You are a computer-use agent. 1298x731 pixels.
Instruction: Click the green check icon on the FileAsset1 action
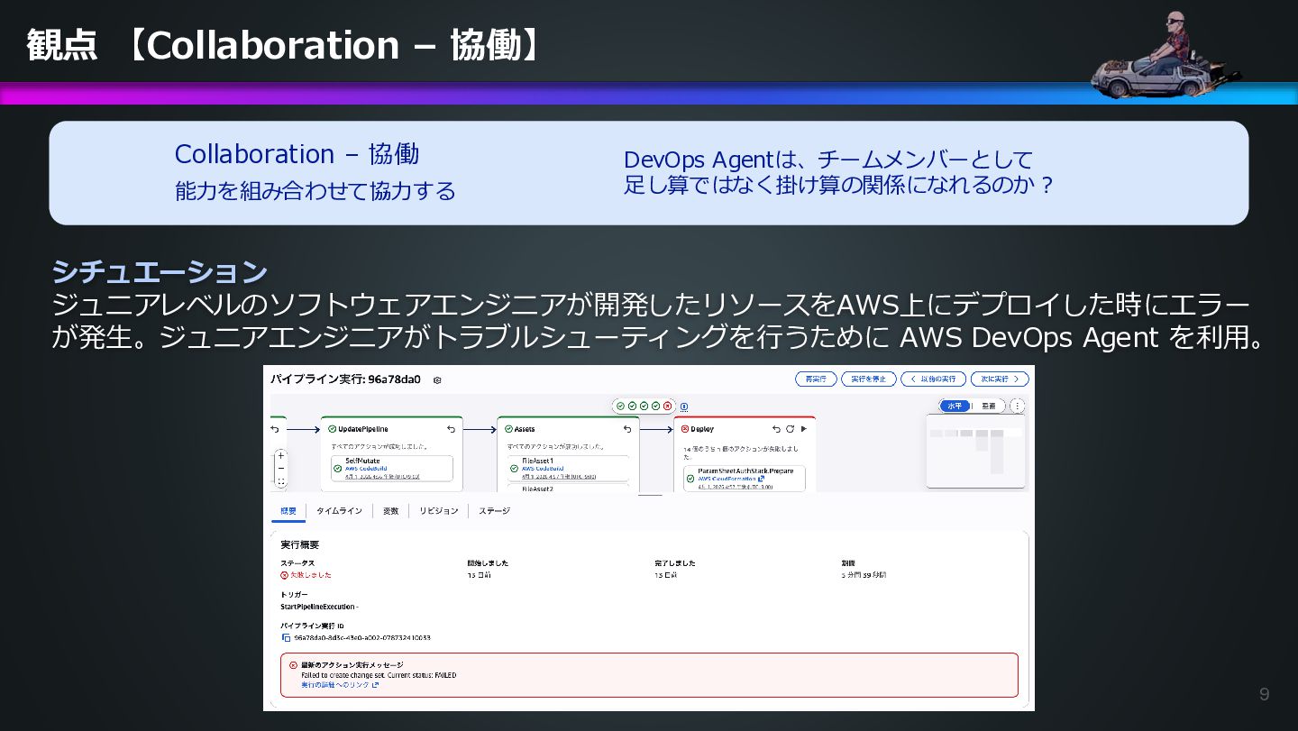coord(515,468)
